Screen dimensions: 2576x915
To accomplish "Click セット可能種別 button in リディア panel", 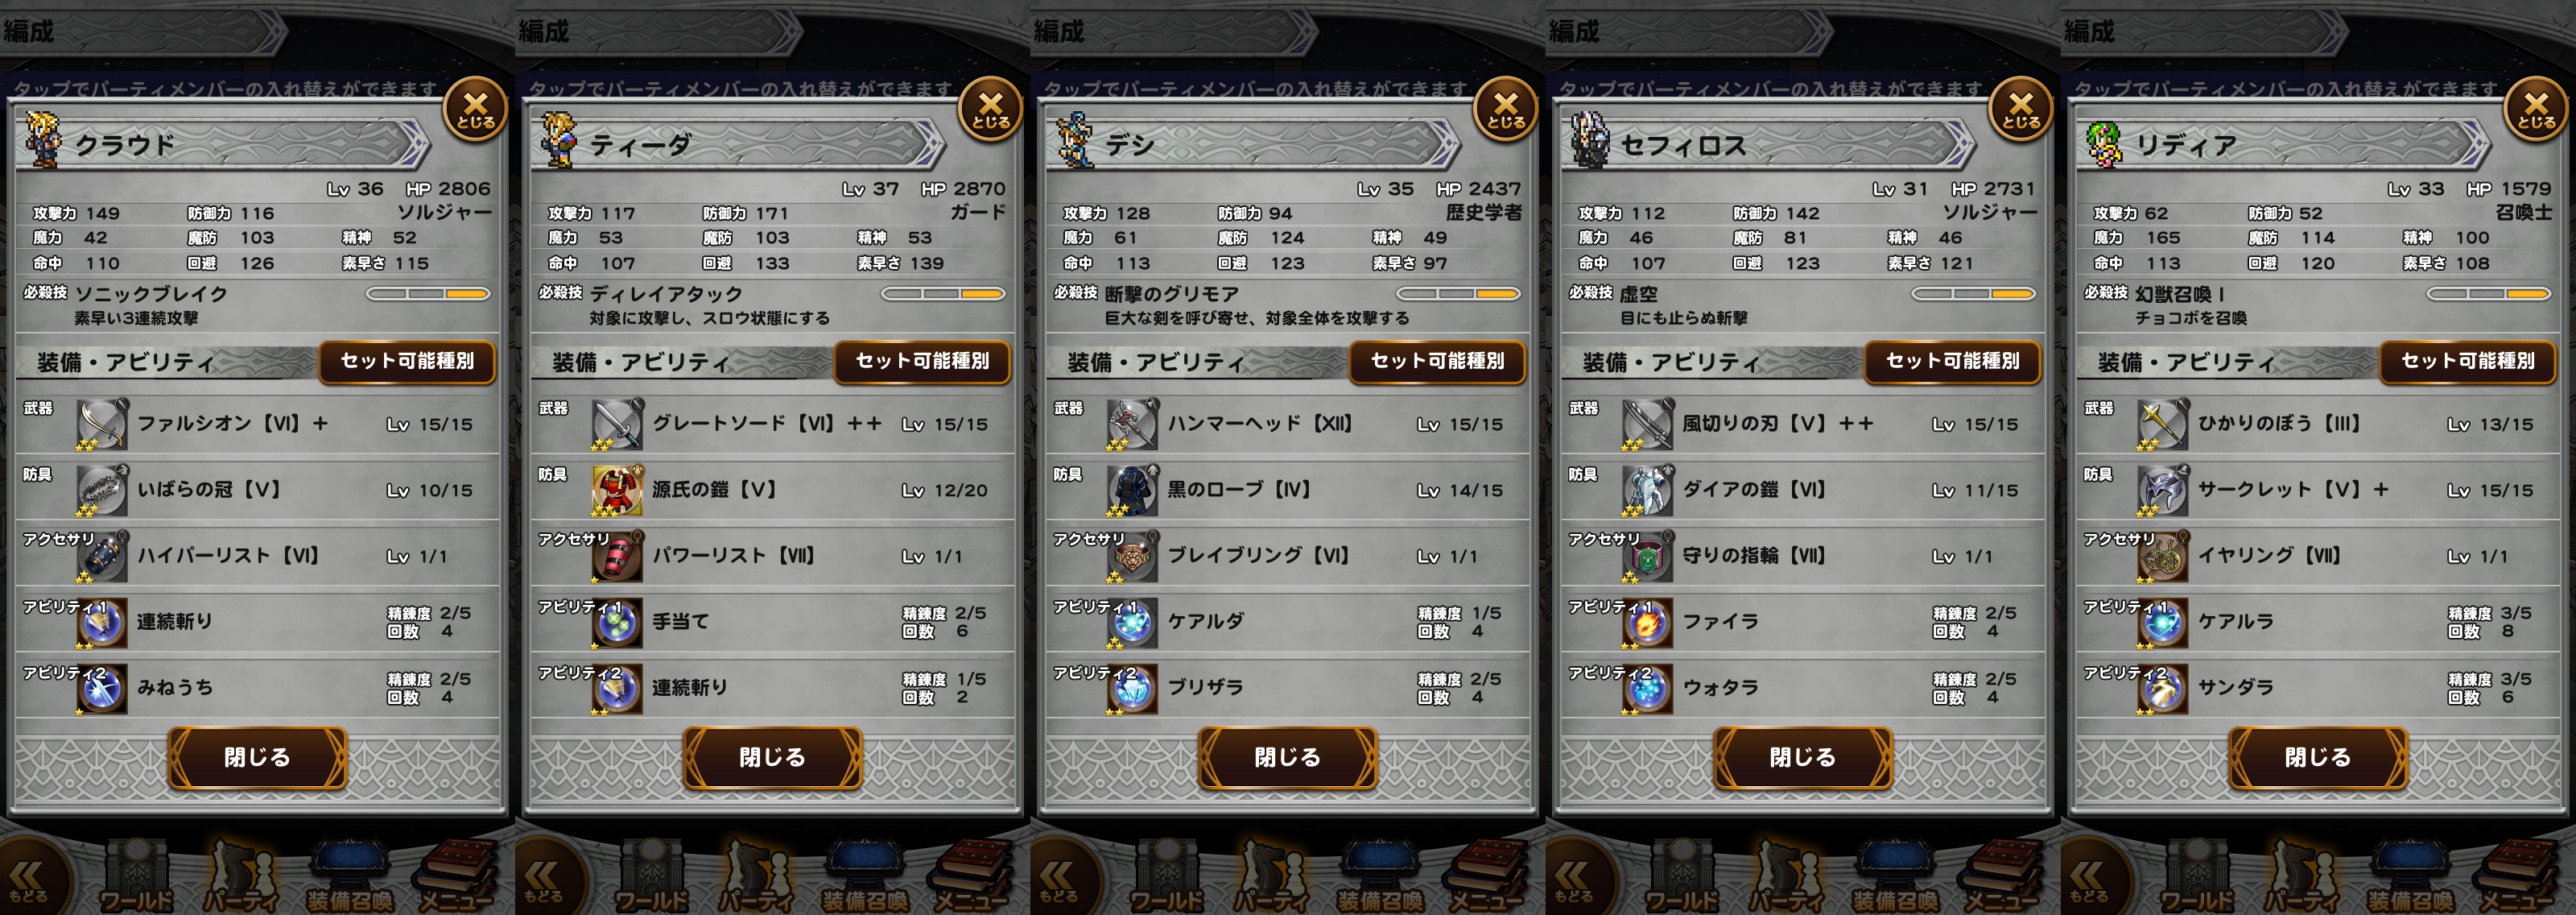I will [x=2467, y=362].
